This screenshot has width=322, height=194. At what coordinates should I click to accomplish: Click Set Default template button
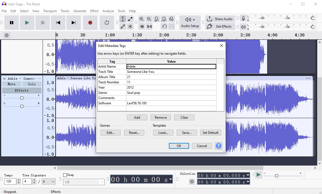pyautogui.click(x=210, y=133)
